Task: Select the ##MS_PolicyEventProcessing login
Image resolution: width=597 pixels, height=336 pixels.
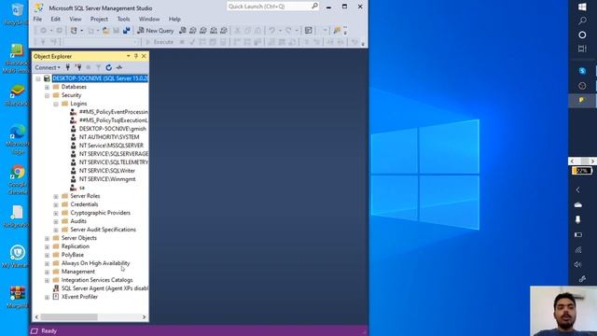Action: (114, 112)
